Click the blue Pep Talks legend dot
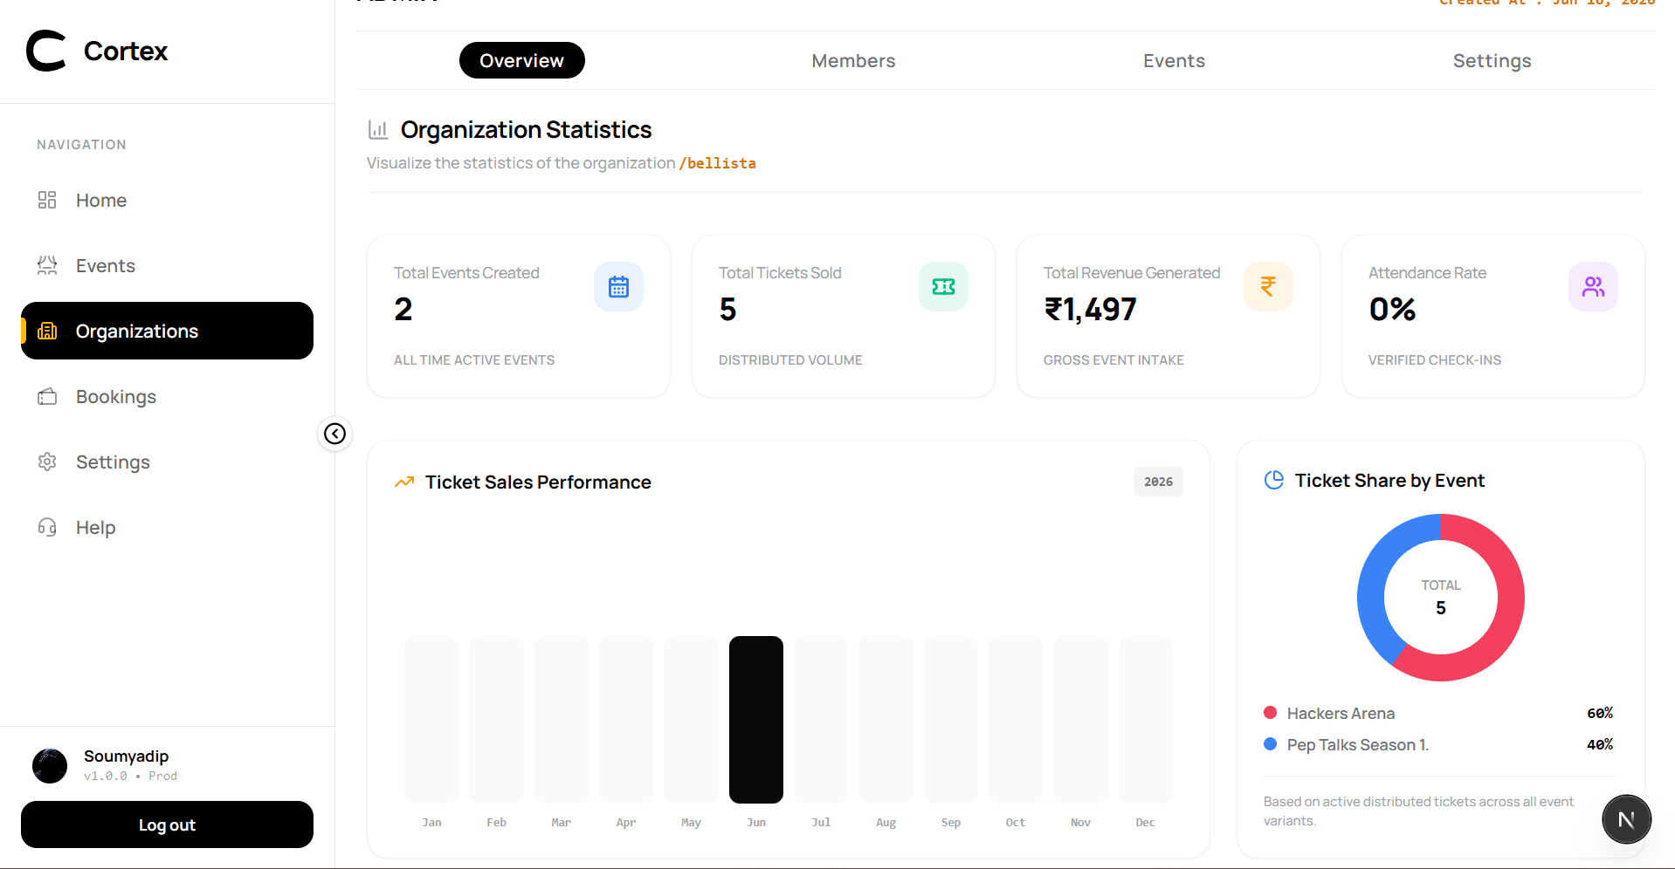Image resolution: width=1675 pixels, height=869 pixels. click(1270, 744)
